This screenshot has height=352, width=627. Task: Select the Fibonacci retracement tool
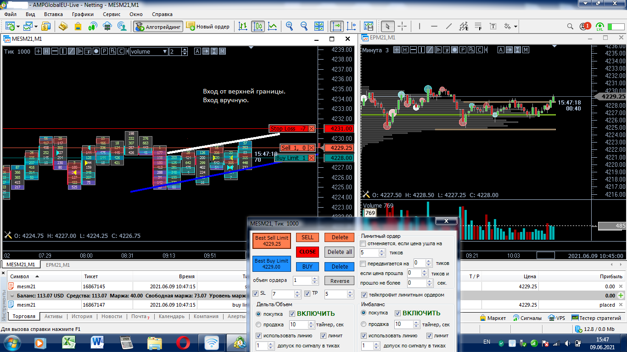478,26
